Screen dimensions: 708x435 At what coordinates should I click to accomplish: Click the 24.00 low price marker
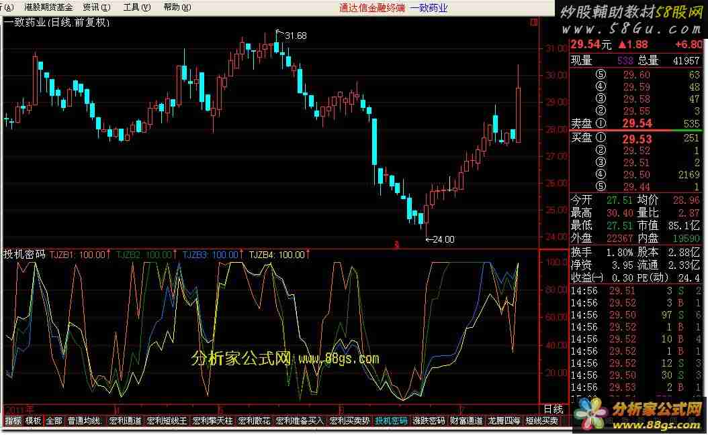pos(443,240)
